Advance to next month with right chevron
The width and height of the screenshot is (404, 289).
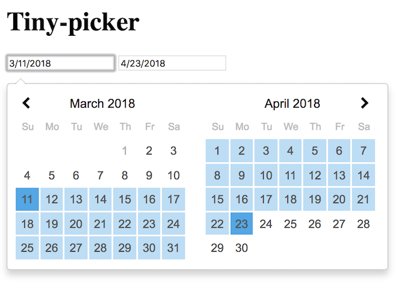[x=364, y=104]
